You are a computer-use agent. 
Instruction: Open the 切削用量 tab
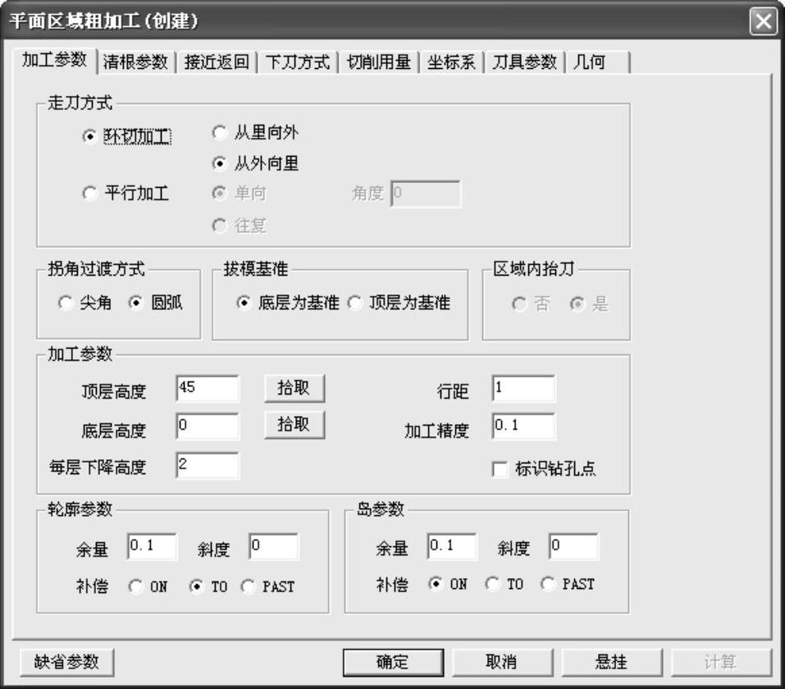click(x=378, y=62)
